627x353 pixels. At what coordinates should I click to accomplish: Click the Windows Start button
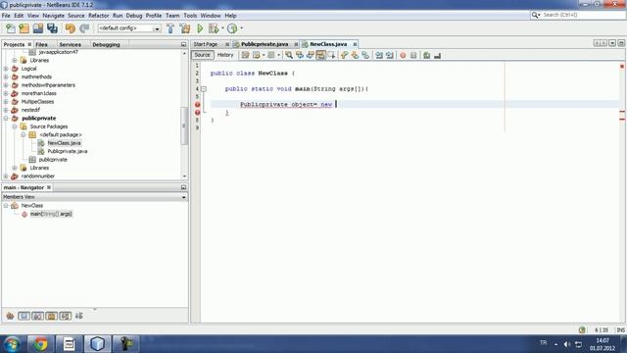click(12, 344)
